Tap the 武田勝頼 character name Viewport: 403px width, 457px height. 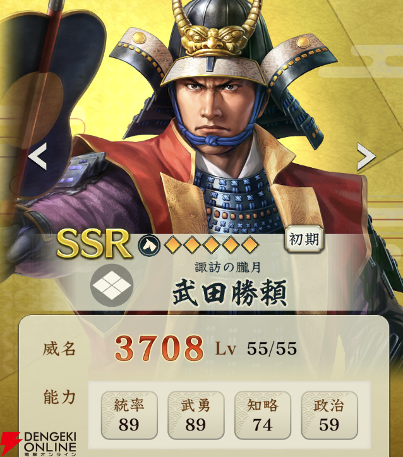(230, 292)
